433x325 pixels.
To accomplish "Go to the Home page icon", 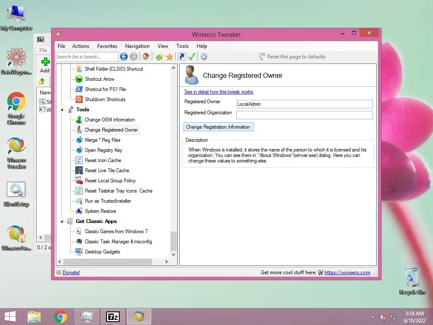I will click(x=146, y=57).
